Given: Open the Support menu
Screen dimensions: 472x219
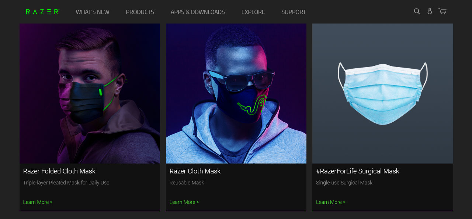Looking at the screenshot, I should point(294,12).
